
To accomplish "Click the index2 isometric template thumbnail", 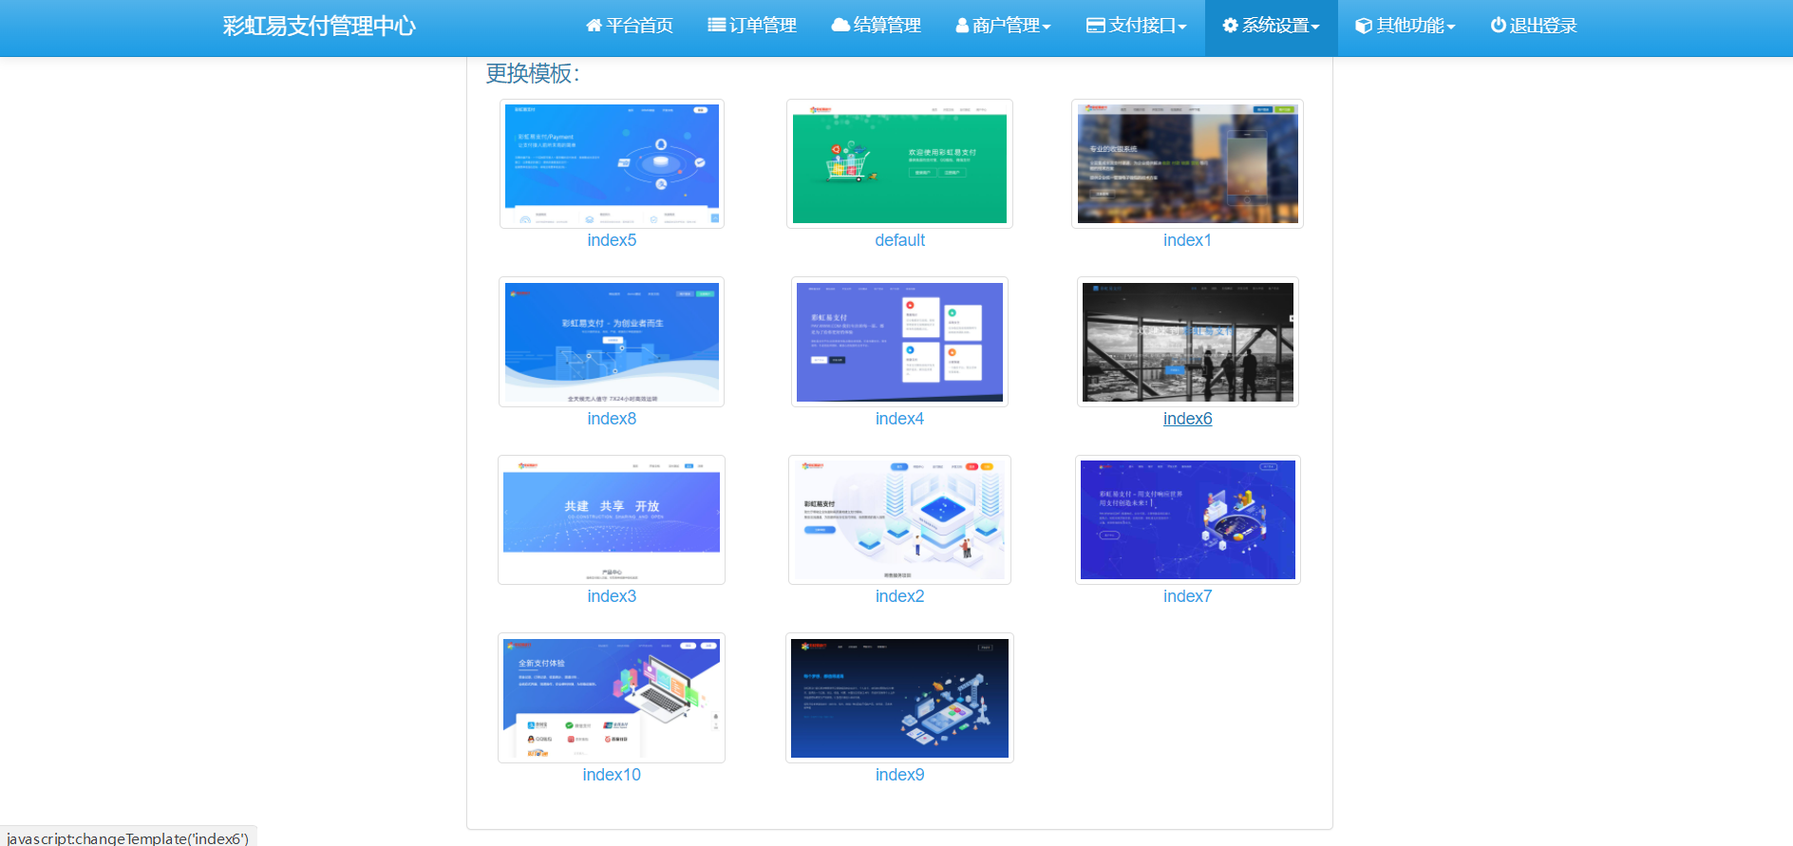I will pyautogui.click(x=899, y=519).
